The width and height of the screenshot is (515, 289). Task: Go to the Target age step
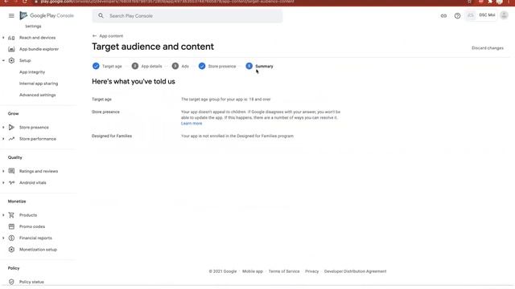[x=107, y=66]
